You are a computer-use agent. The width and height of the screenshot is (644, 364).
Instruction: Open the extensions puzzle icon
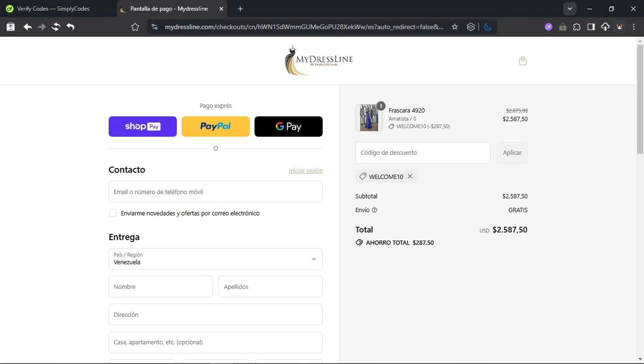pyautogui.click(x=577, y=27)
